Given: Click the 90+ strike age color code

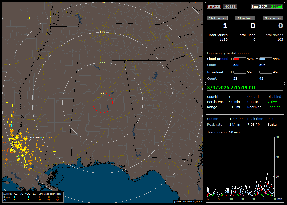Looking at the screenshot, I should 58,200.
